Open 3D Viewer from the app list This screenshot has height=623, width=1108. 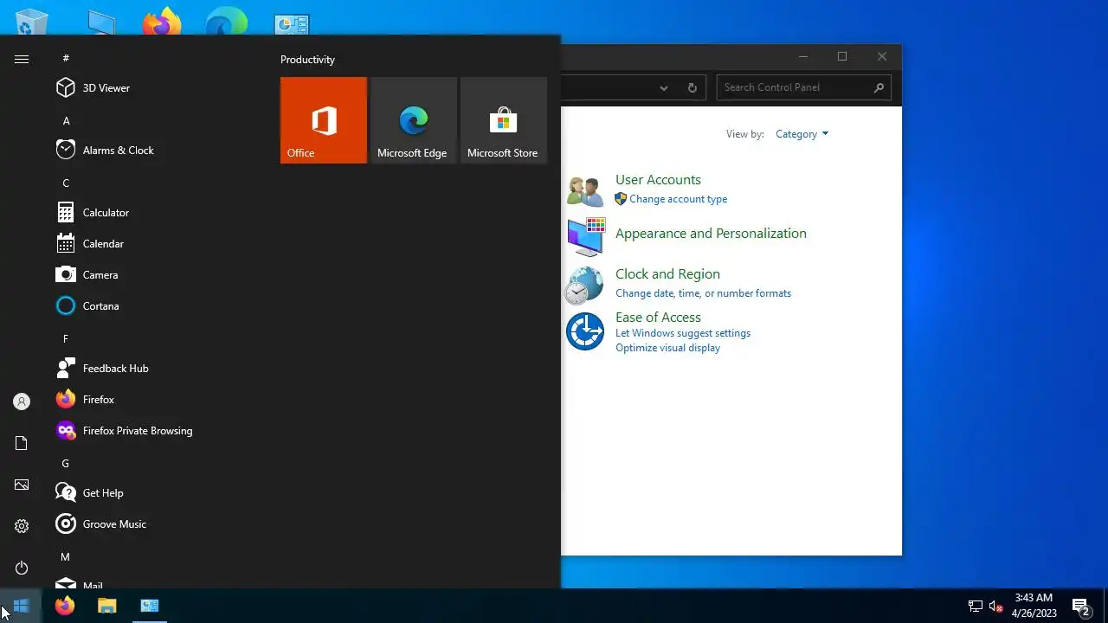156,87
